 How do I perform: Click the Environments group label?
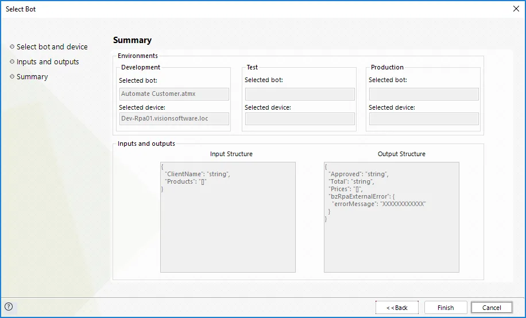point(138,56)
